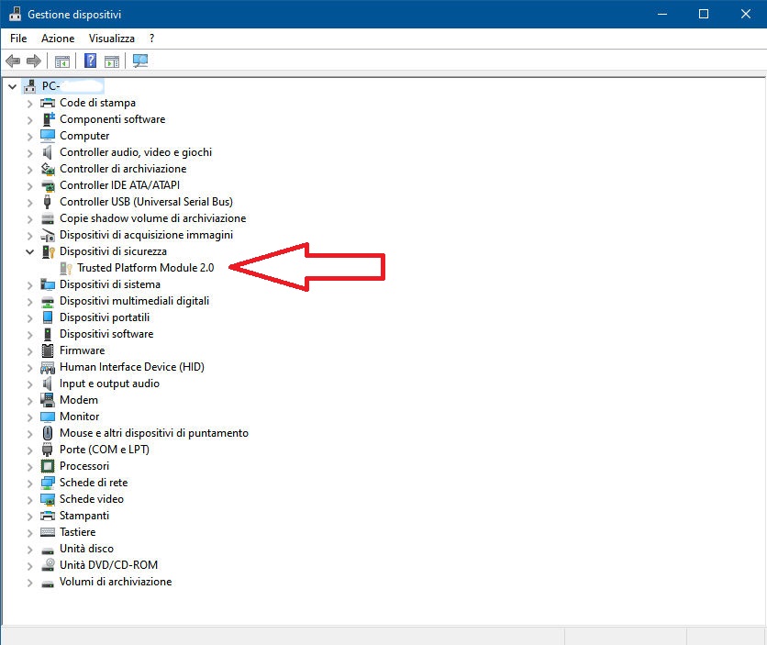Click the key icon beside Dispositivi di sicurezza

pos(48,251)
